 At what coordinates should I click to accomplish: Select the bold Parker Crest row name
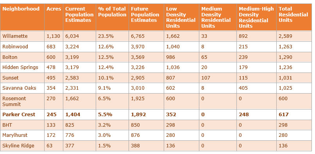tap(19, 115)
